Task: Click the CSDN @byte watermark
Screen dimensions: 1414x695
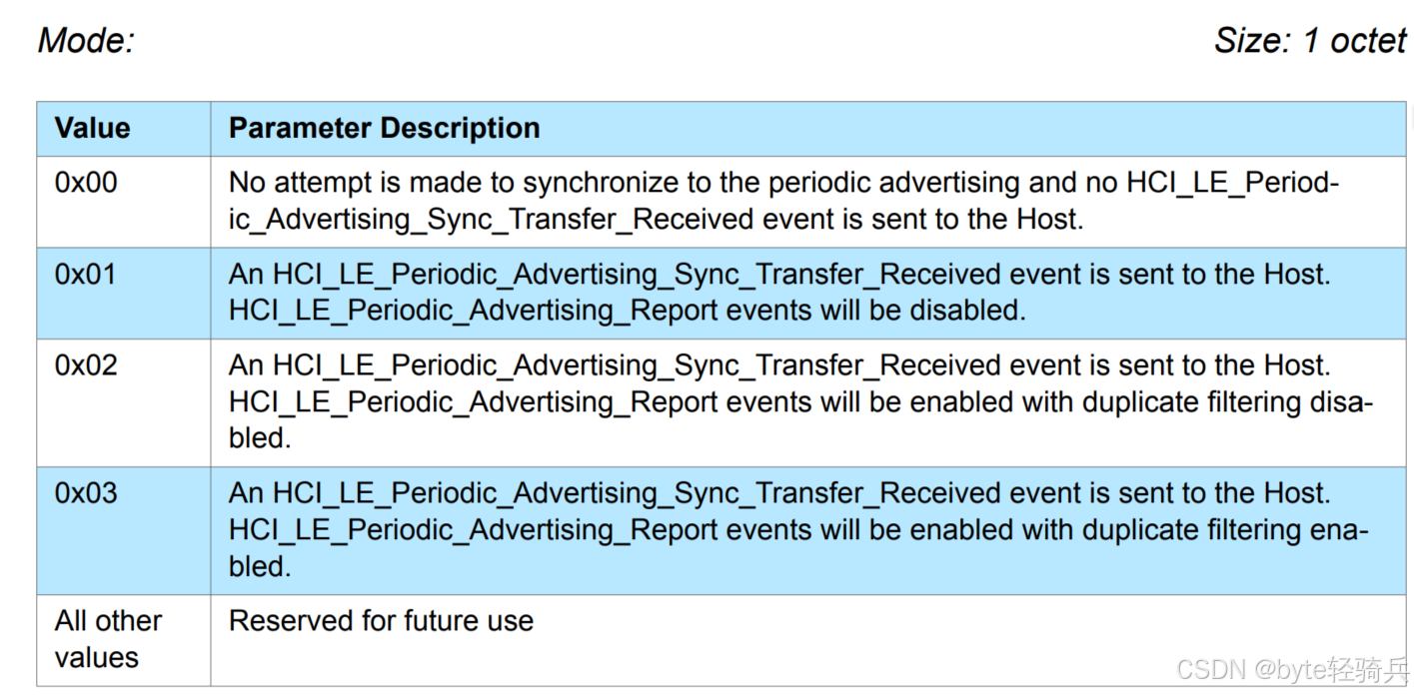Action: [1292, 669]
